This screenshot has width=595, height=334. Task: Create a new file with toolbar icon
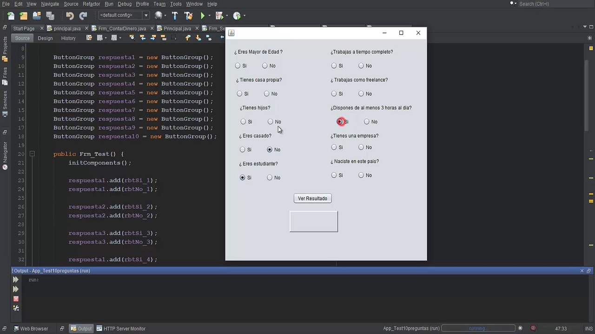pos(11,15)
